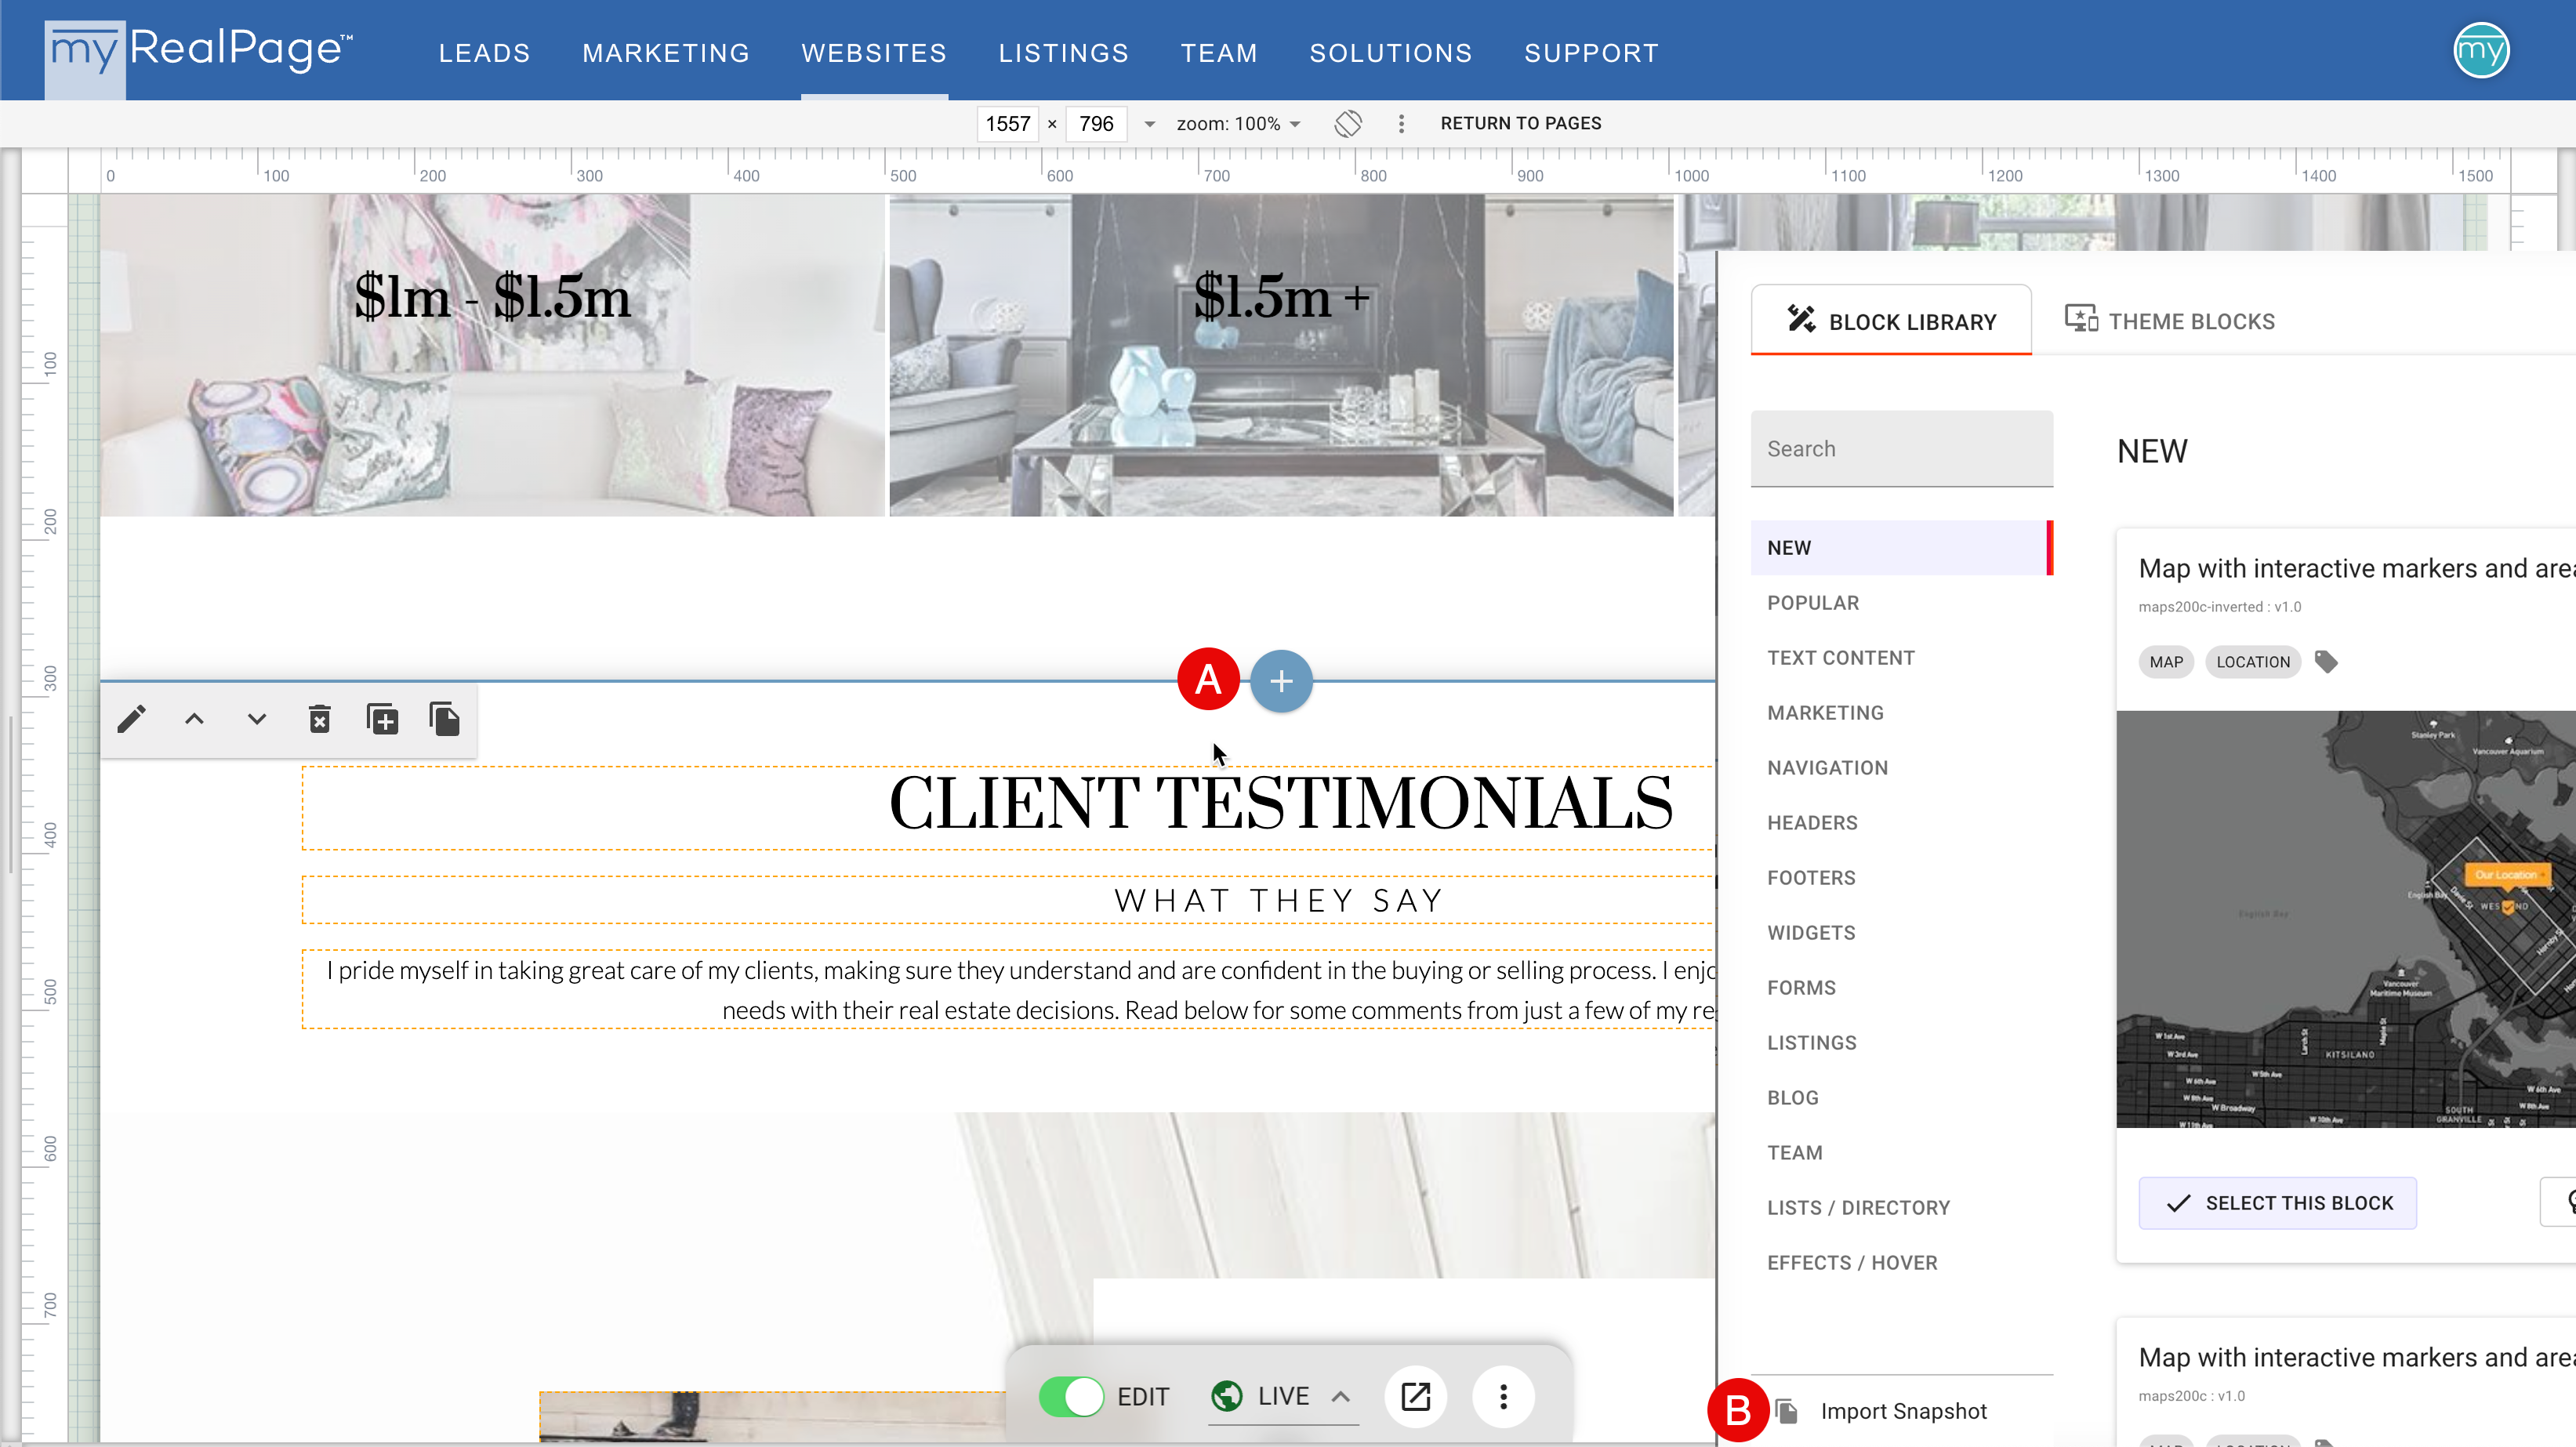Click the viewport width field 1557

click(x=1007, y=124)
